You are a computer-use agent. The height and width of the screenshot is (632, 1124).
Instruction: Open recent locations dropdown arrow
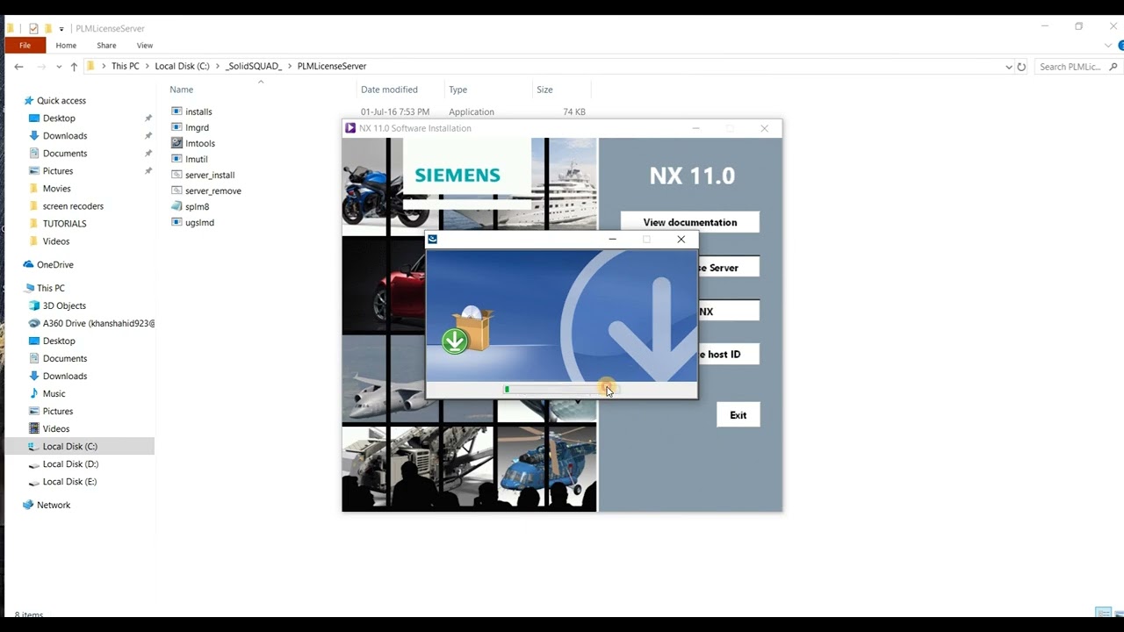point(59,67)
